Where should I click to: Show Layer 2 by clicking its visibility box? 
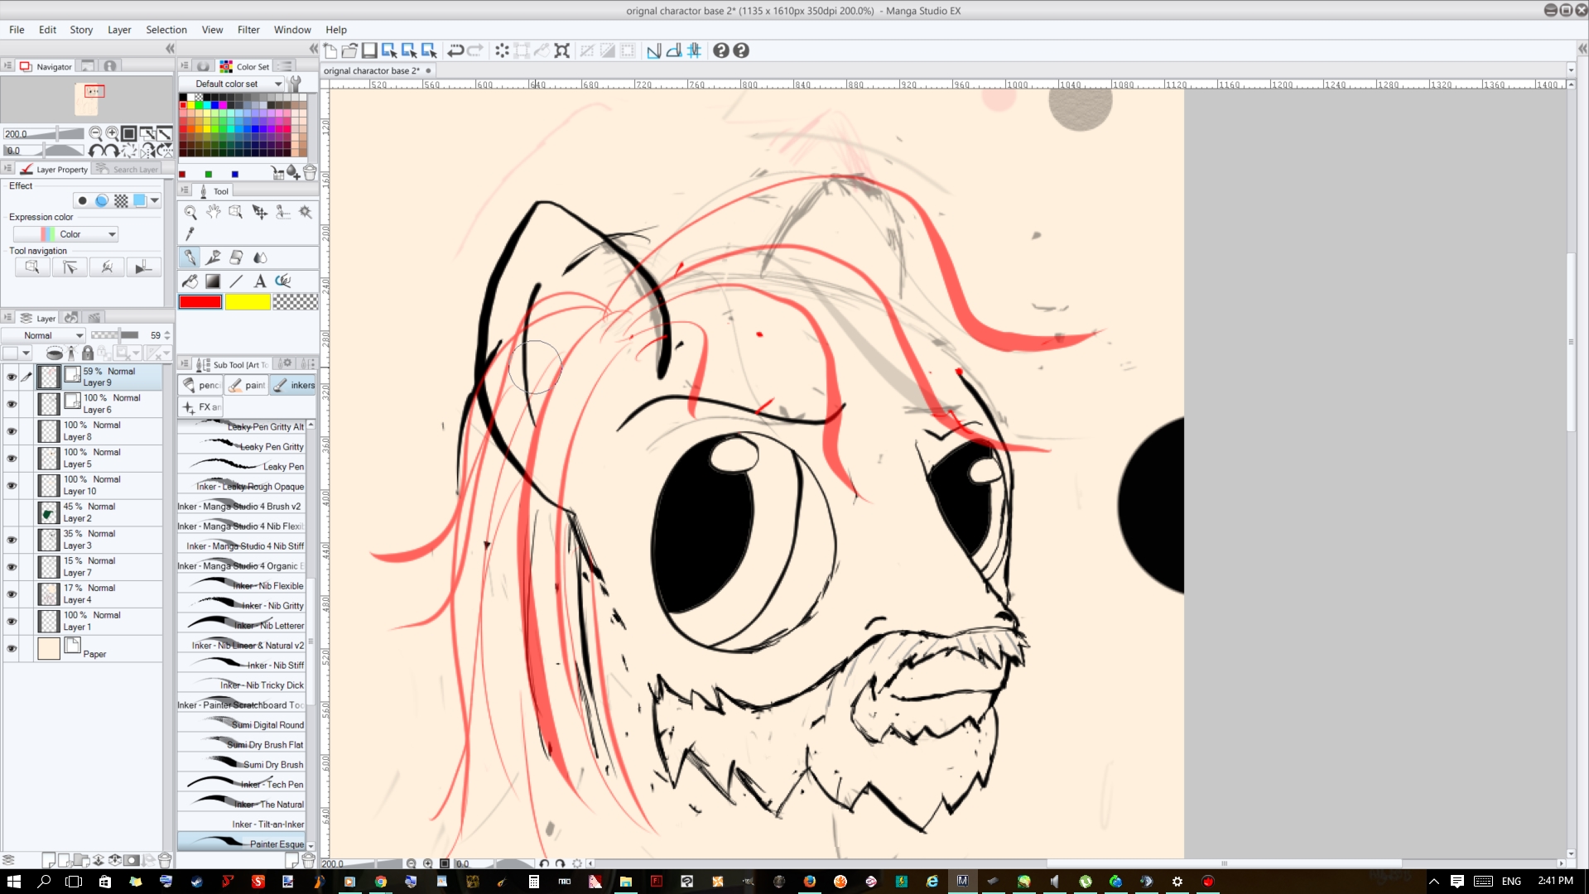coord(12,512)
